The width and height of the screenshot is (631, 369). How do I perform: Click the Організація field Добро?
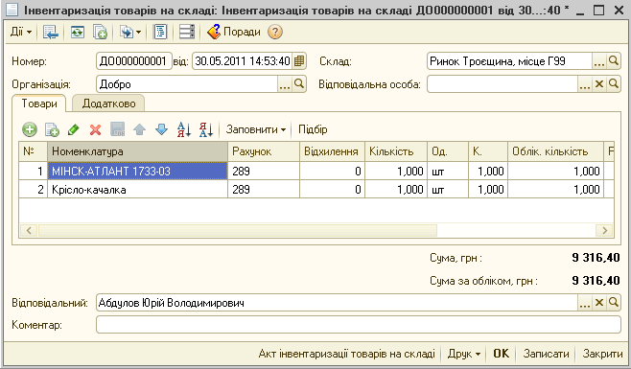click(187, 84)
